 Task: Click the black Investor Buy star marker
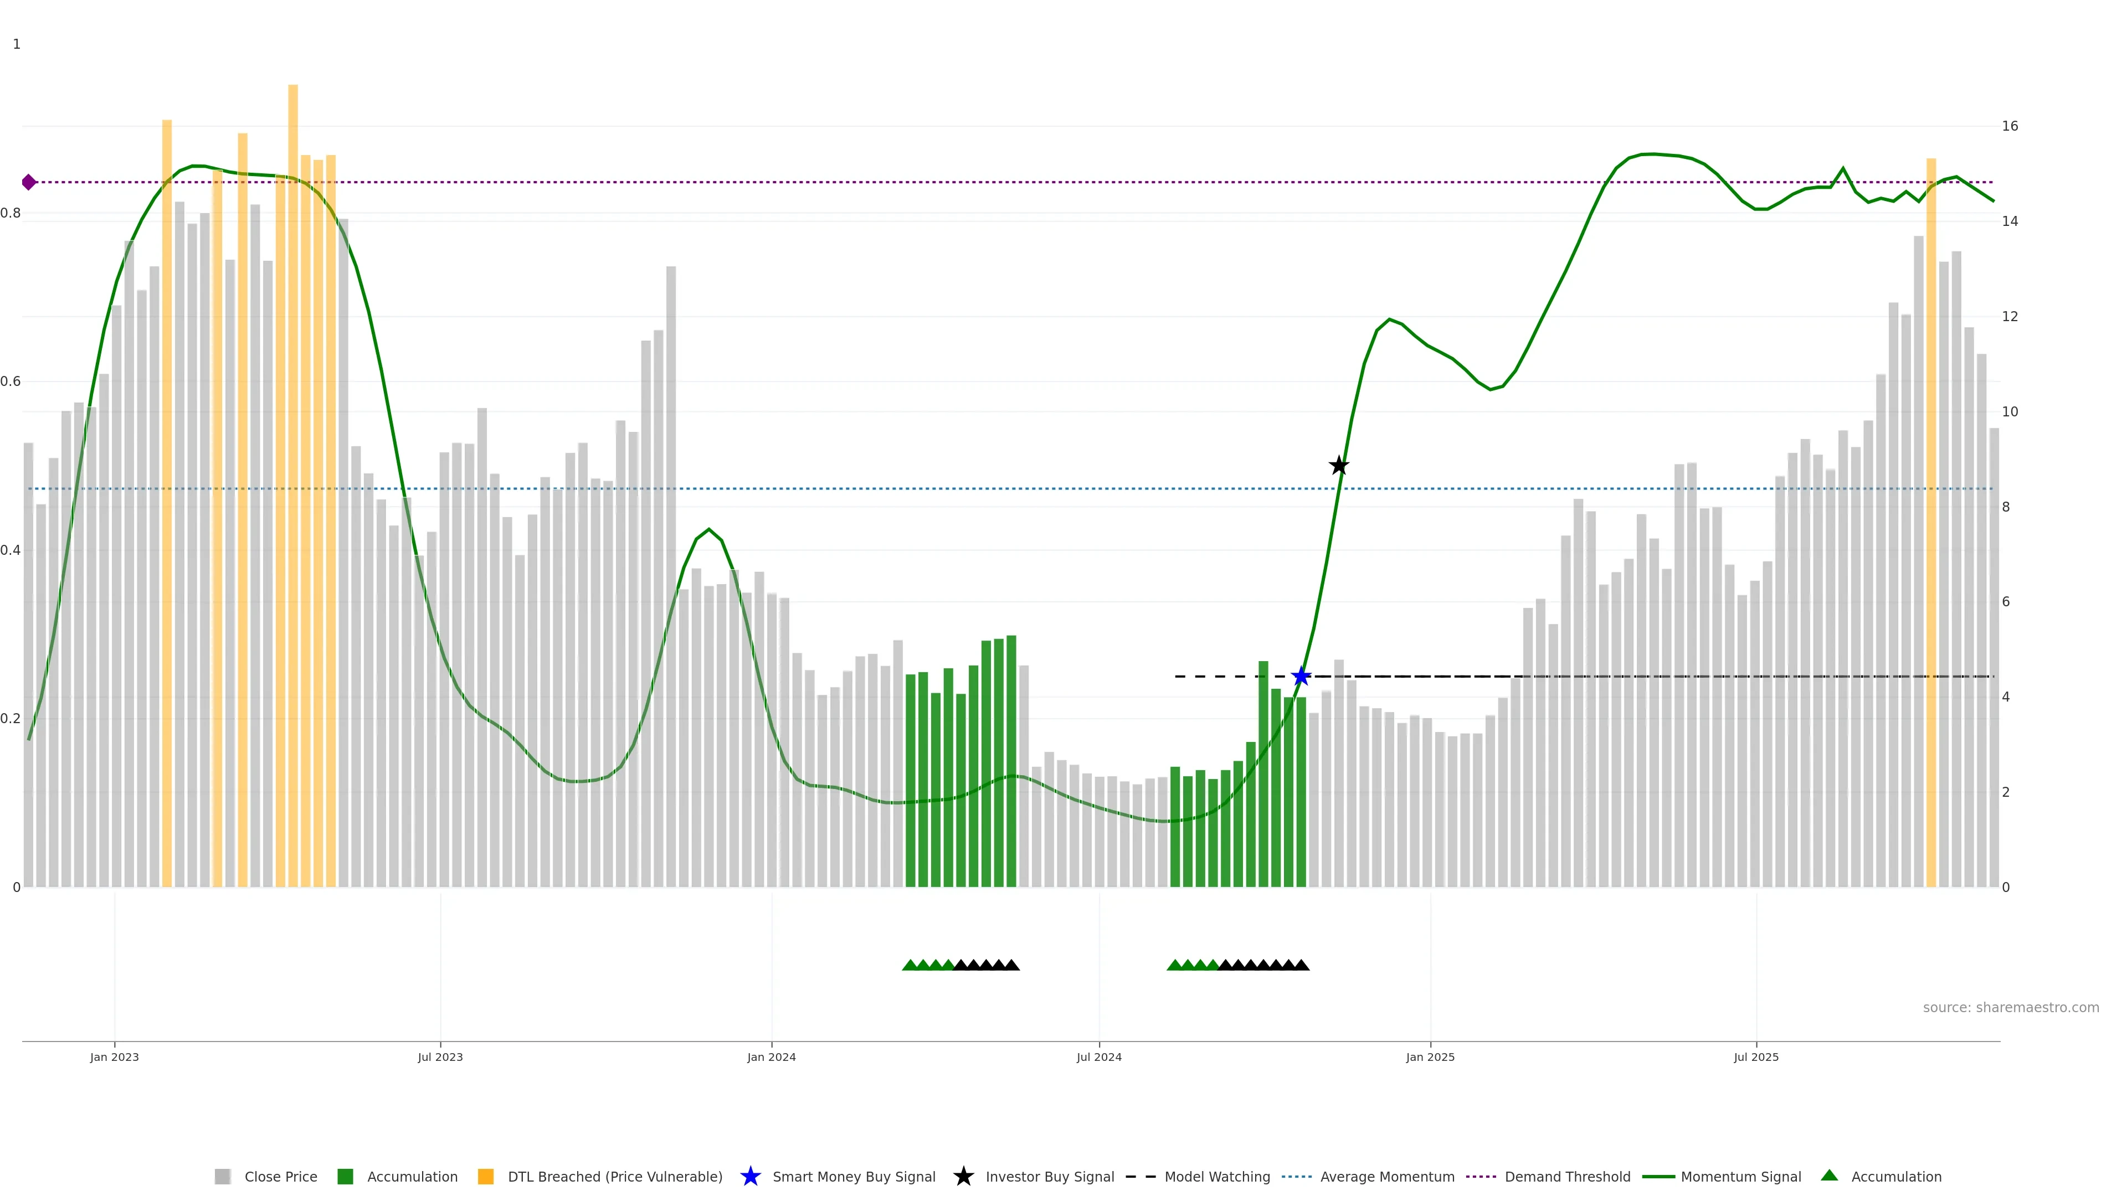click(x=1339, y=466)
